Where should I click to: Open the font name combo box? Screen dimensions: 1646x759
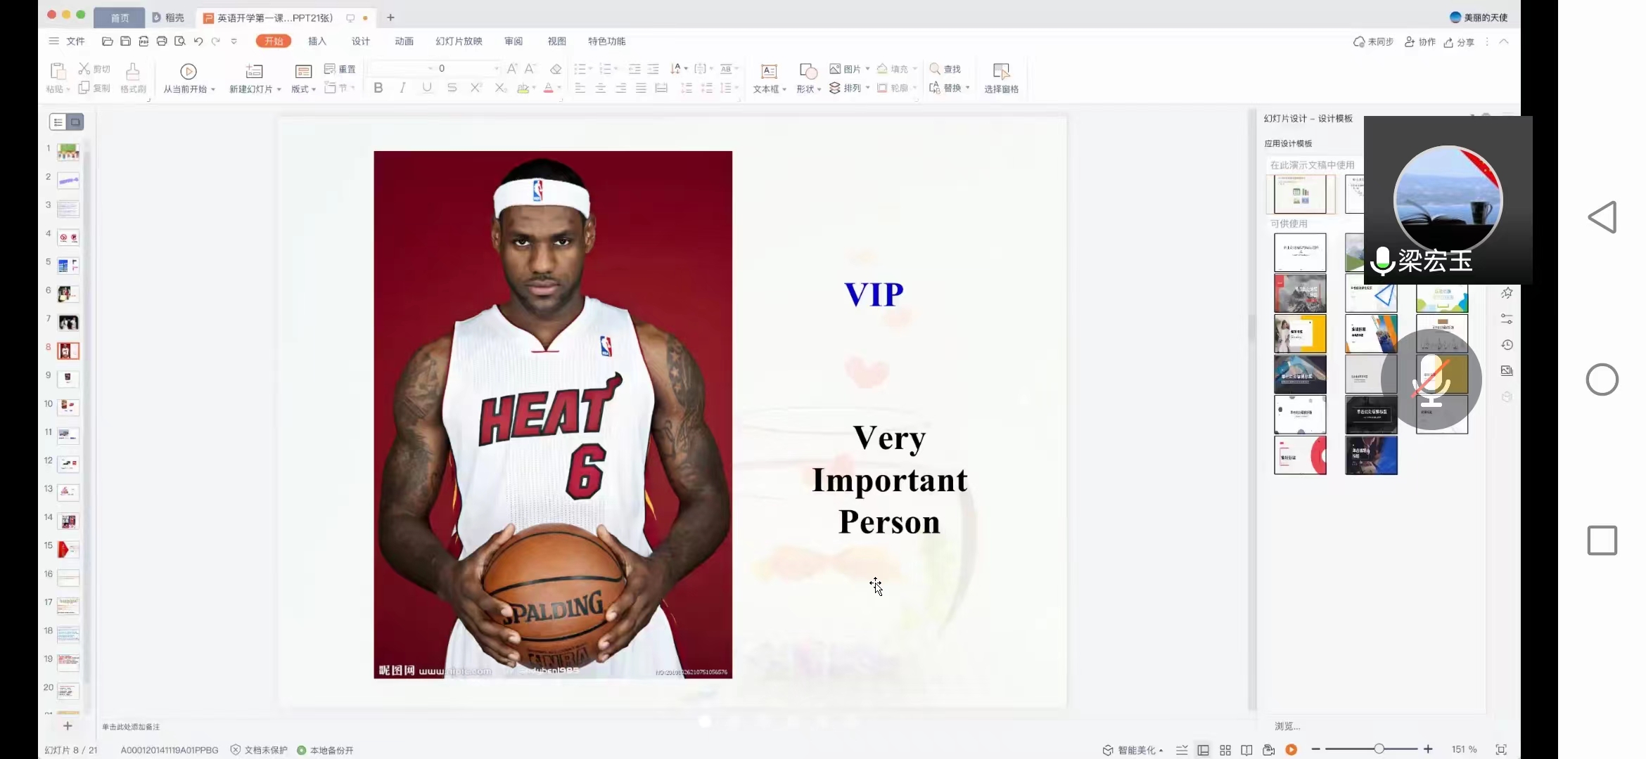pyautogui.click(x=401, y=68)
